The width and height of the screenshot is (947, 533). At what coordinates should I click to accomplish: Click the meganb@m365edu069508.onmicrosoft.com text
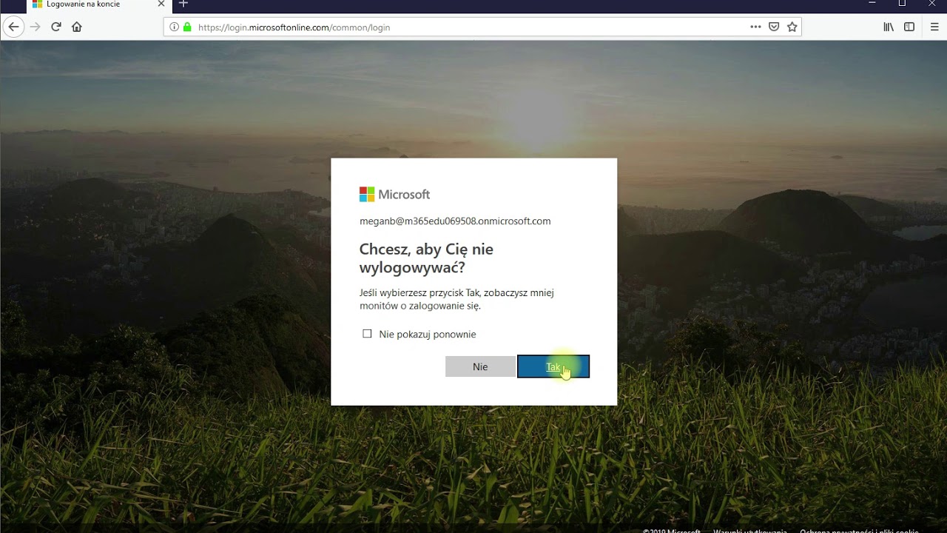pos(455,221)
